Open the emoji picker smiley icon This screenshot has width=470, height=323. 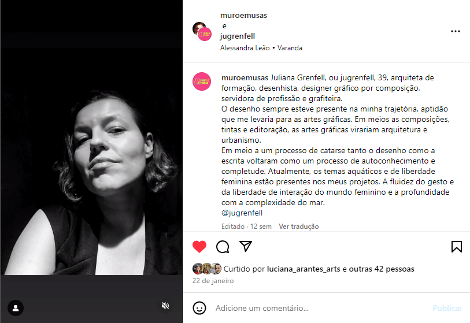click(199, 308)
